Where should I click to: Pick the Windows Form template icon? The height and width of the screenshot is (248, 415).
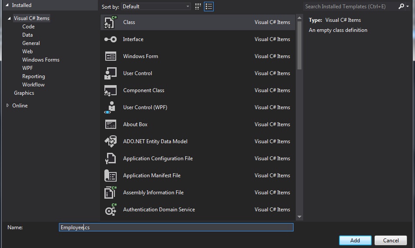(111, 56)
